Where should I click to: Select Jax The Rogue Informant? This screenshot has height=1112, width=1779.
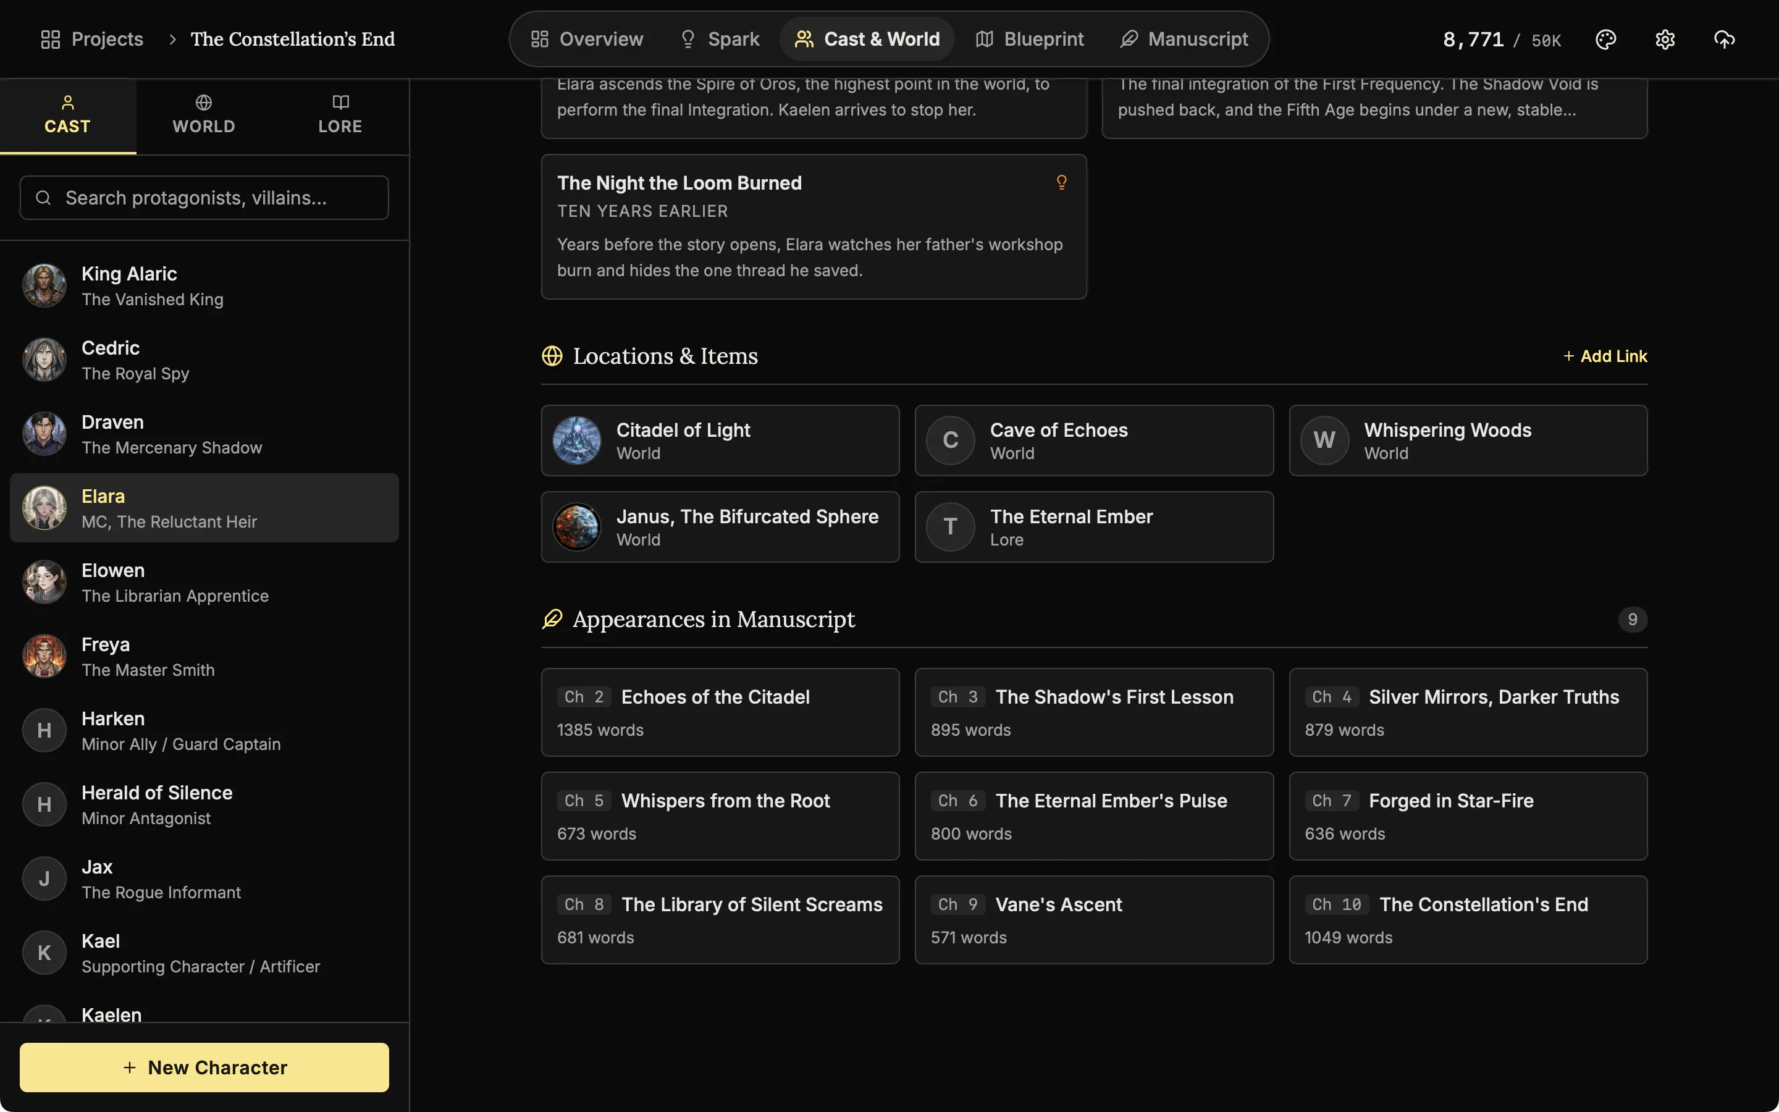[204, 880]
